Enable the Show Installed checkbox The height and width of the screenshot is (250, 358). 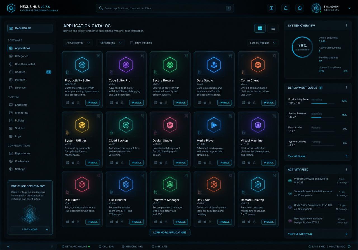(131, 43)
